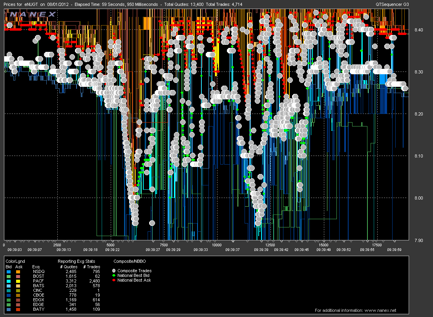This screenshot has width=433, height=317.
Task: Select the NSDQ ask color swatch
Action: pyautogui.click(x=18, y=272)
